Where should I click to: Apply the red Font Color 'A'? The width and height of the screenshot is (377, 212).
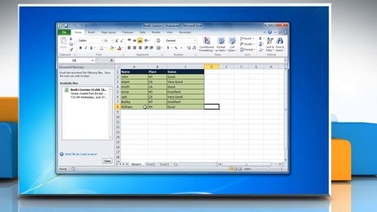119,48
